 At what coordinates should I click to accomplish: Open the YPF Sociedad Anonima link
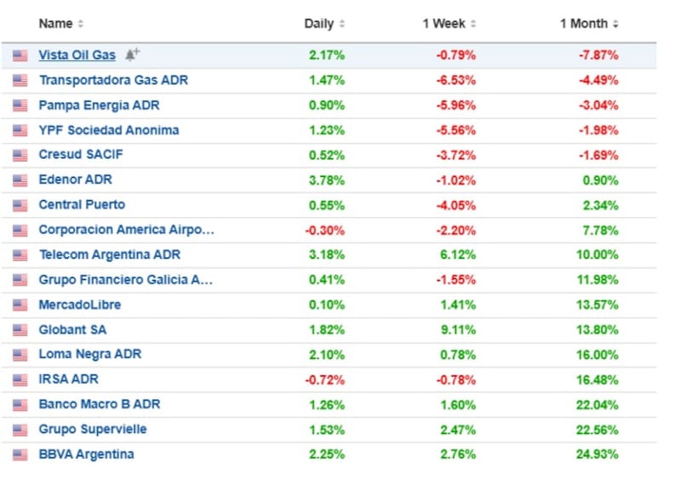[108, 130]
